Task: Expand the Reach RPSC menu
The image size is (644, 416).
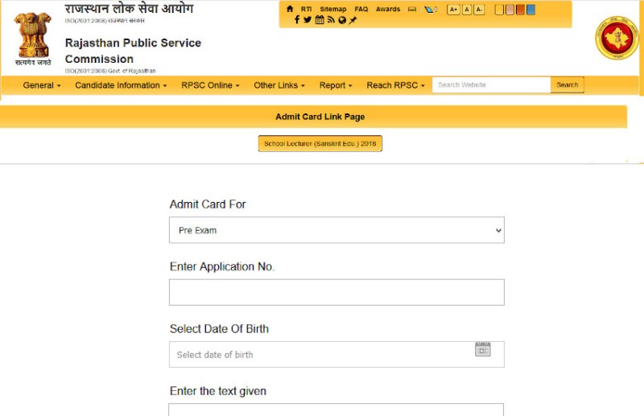Action: click(395, 85)
